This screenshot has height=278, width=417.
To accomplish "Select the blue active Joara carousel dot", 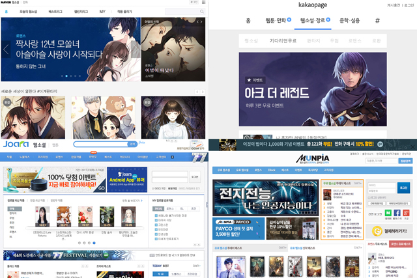I will point(94,243).
